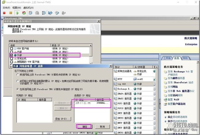200x135 pixels.
Task: Check the 被隔离的 VPN 客户端 checkbox
Action: pyautogui.click(x=12, y=62)
